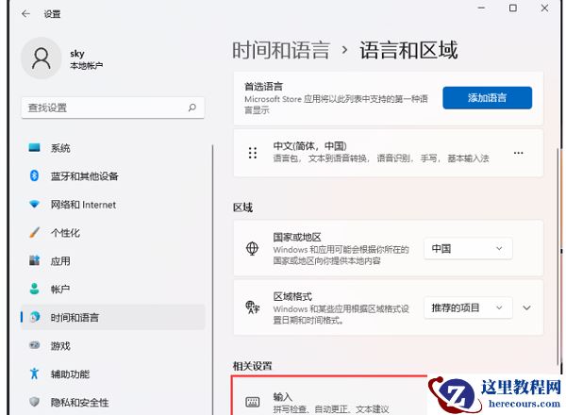Image resolution: width=566 pixels, height=415 pixels.
Task: Open the 中国 country dropdown
Action: pos(468,248)
